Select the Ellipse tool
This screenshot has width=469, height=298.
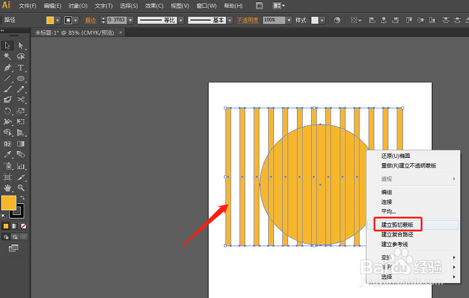point(21,78)
